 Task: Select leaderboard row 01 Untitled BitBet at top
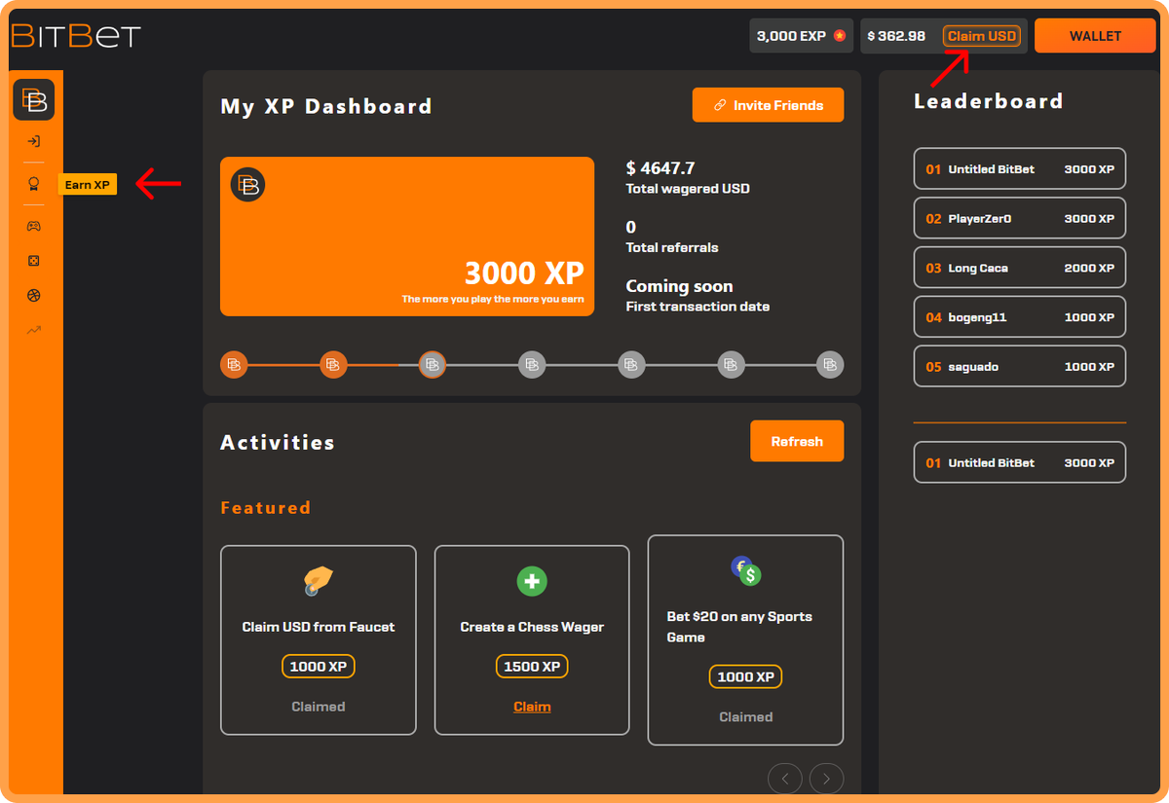(x=1020, y=168)
